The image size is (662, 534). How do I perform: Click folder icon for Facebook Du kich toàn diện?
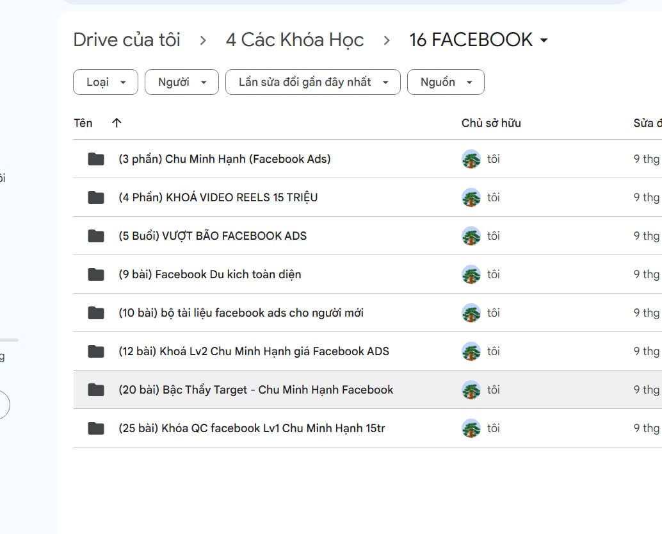tap(96, 274)
